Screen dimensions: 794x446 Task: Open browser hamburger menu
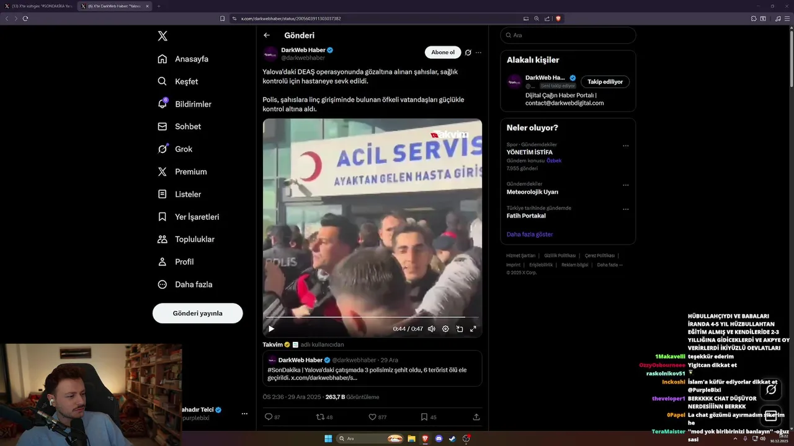pos(788,19)
